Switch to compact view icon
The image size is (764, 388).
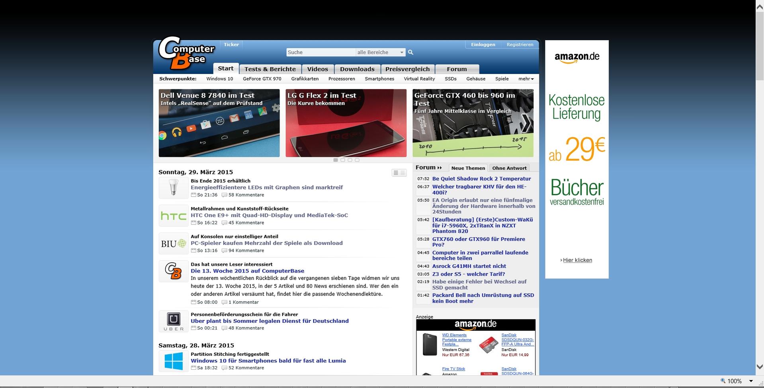[403, 173]
